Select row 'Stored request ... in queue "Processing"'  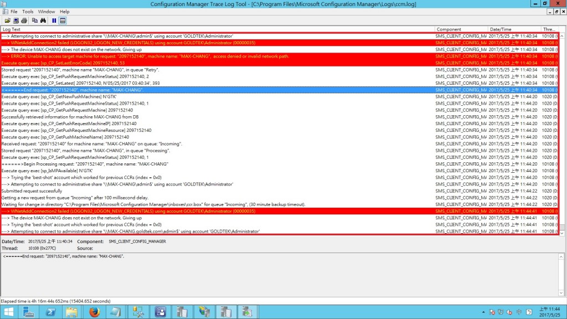point(280,151)
